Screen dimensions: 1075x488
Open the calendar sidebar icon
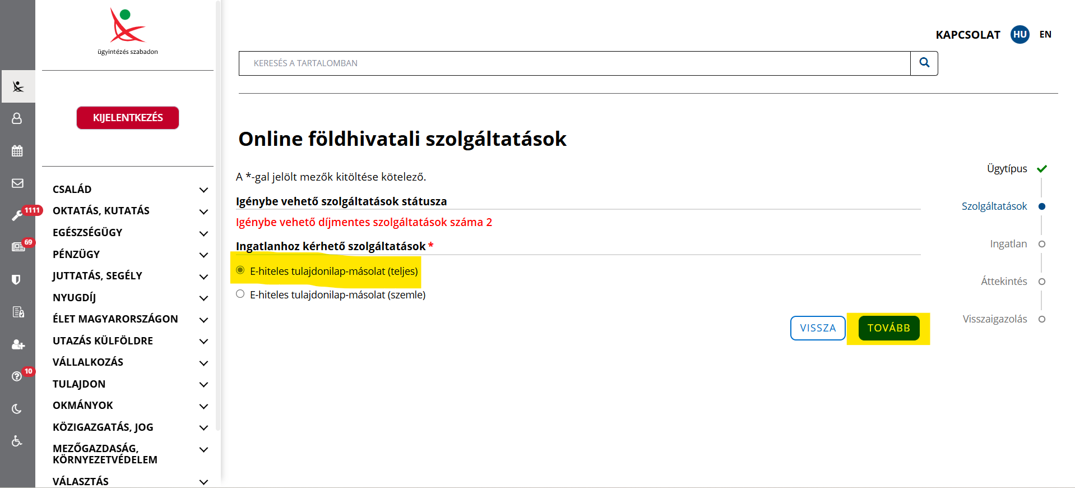(17, 151)
